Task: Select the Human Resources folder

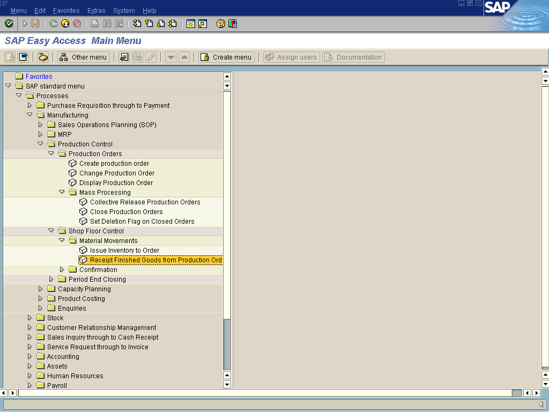Action: 75,376
